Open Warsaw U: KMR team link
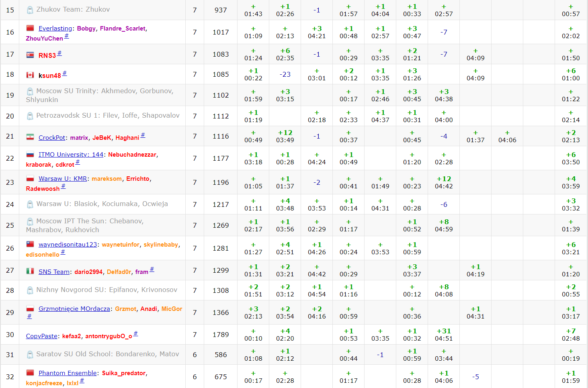The height and width of the screenshot is (388, 588). click(x=63, y=179)
